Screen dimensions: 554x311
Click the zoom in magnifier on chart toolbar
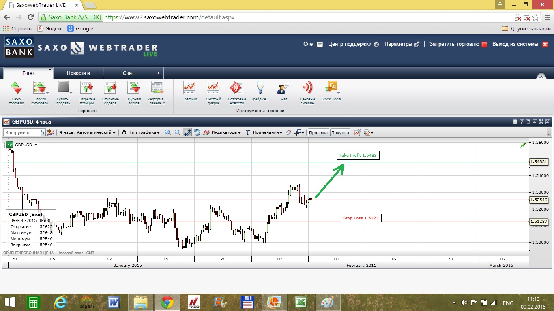(x=167, y=132)
